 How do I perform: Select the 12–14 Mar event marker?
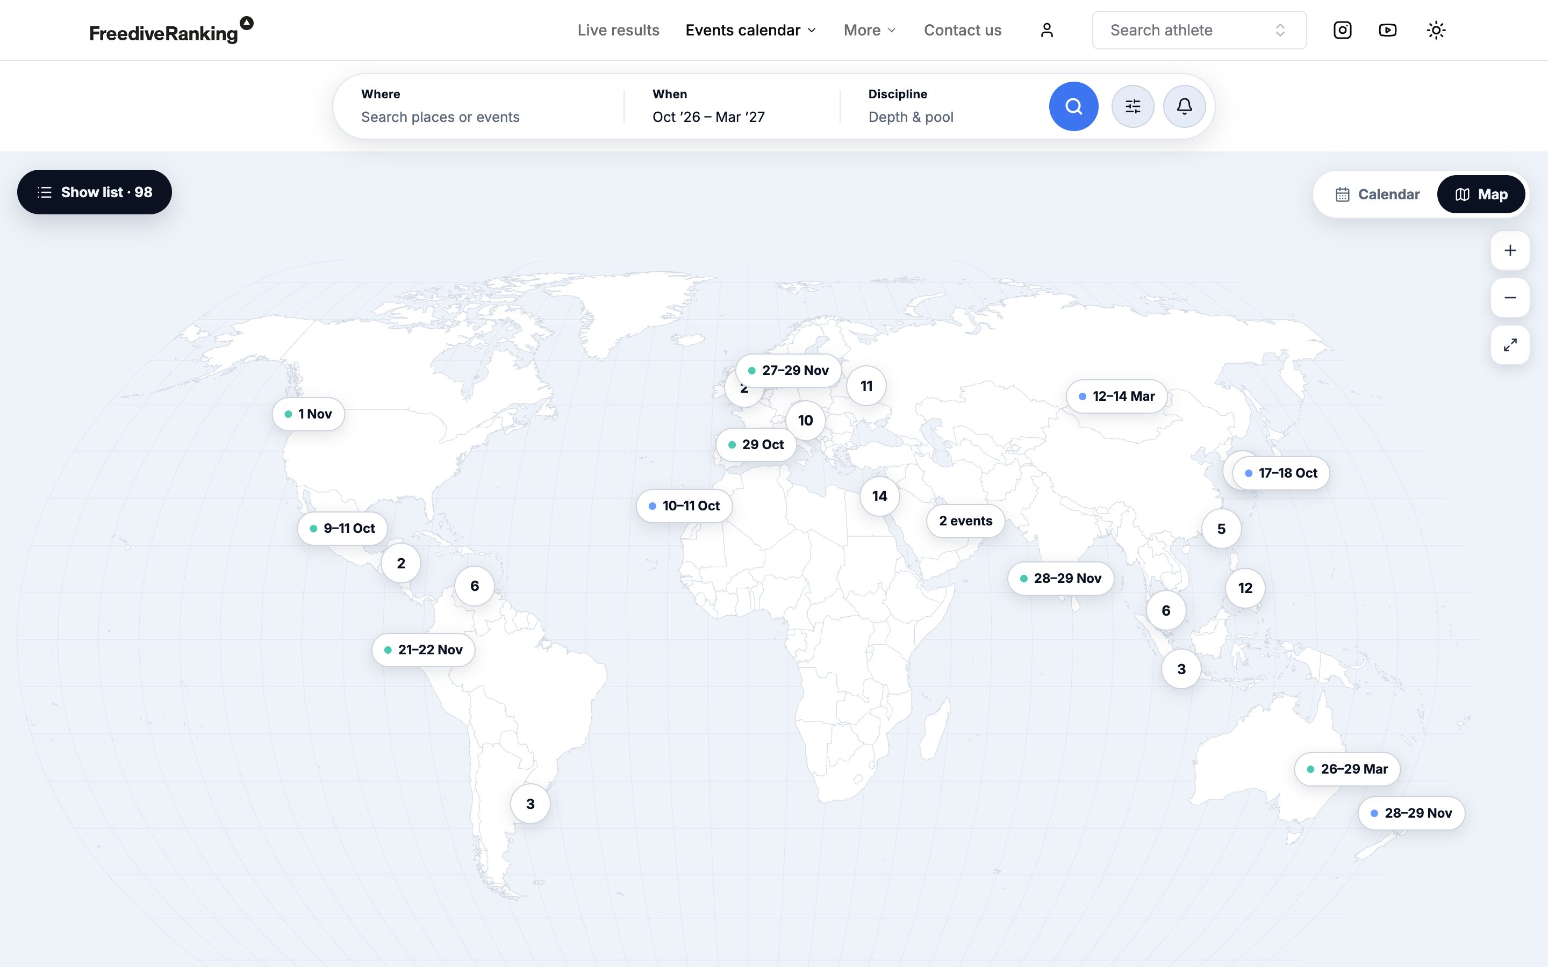(1117, 396)
